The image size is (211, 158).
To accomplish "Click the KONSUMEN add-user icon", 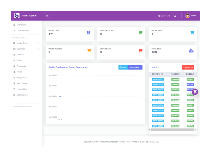I will pyautogui.click(x=191, y=50).
